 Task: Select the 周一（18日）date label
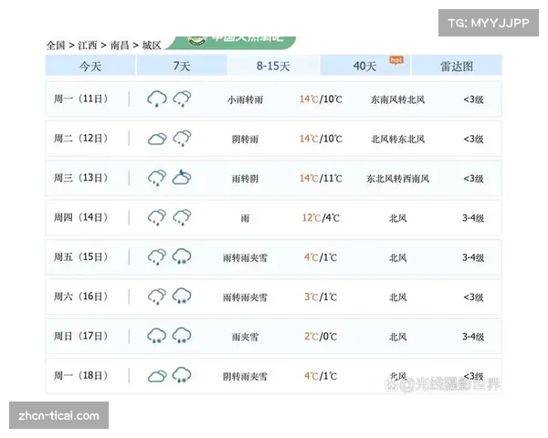click(80, 375)
